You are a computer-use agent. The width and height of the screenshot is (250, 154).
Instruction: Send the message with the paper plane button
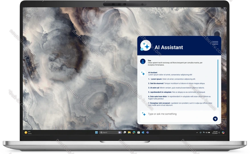(215, 119)
